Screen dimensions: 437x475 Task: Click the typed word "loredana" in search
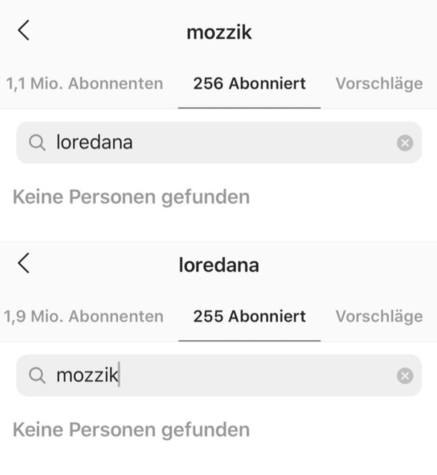click(x=94, y=143)
